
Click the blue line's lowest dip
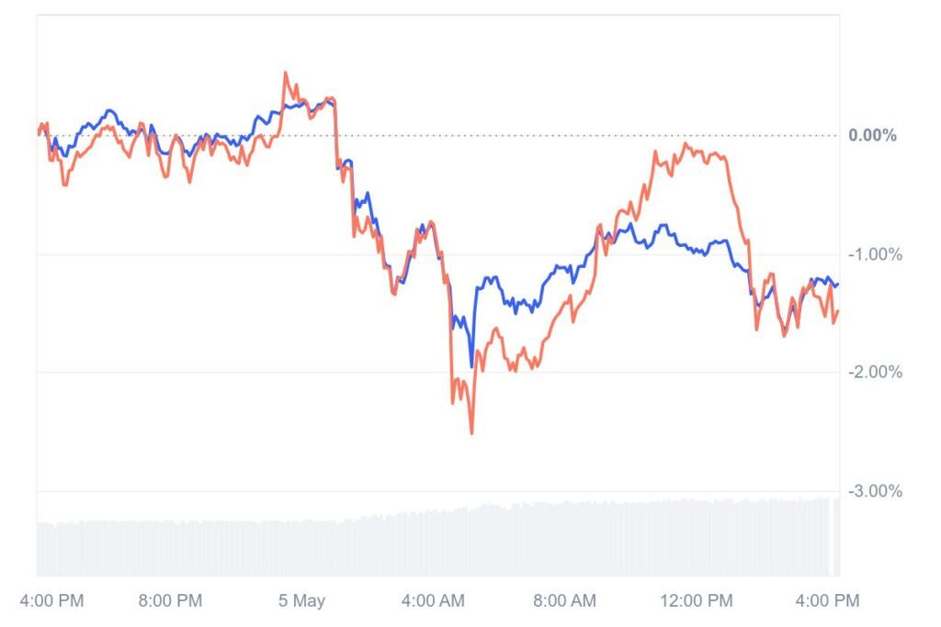pyautogui.click(x=472, y=366)
